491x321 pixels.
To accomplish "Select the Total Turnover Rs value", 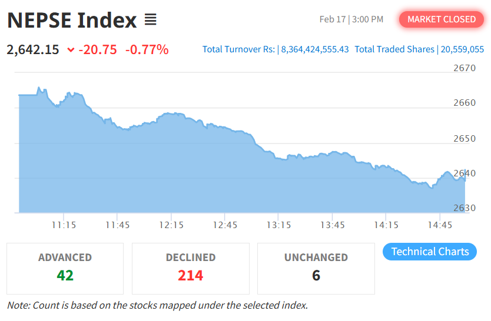I will (315, 49).
